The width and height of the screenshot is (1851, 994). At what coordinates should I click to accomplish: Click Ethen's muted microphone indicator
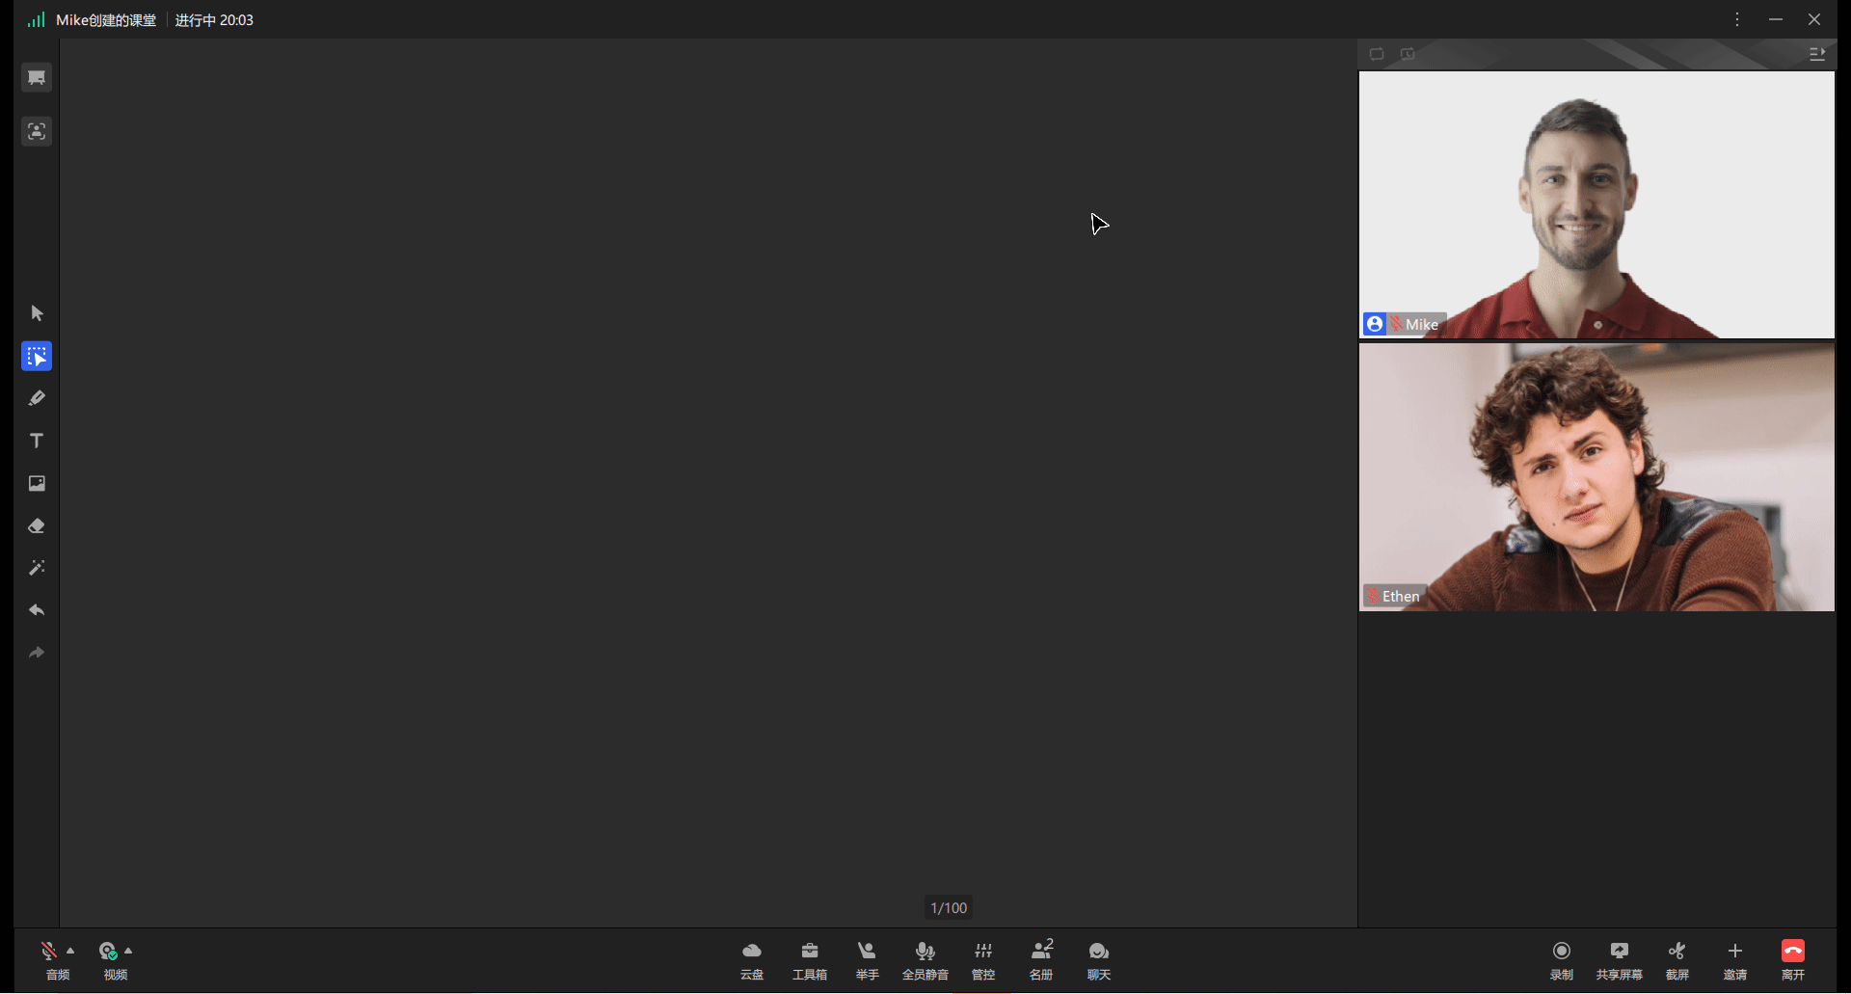click(x=1373, y=596)
